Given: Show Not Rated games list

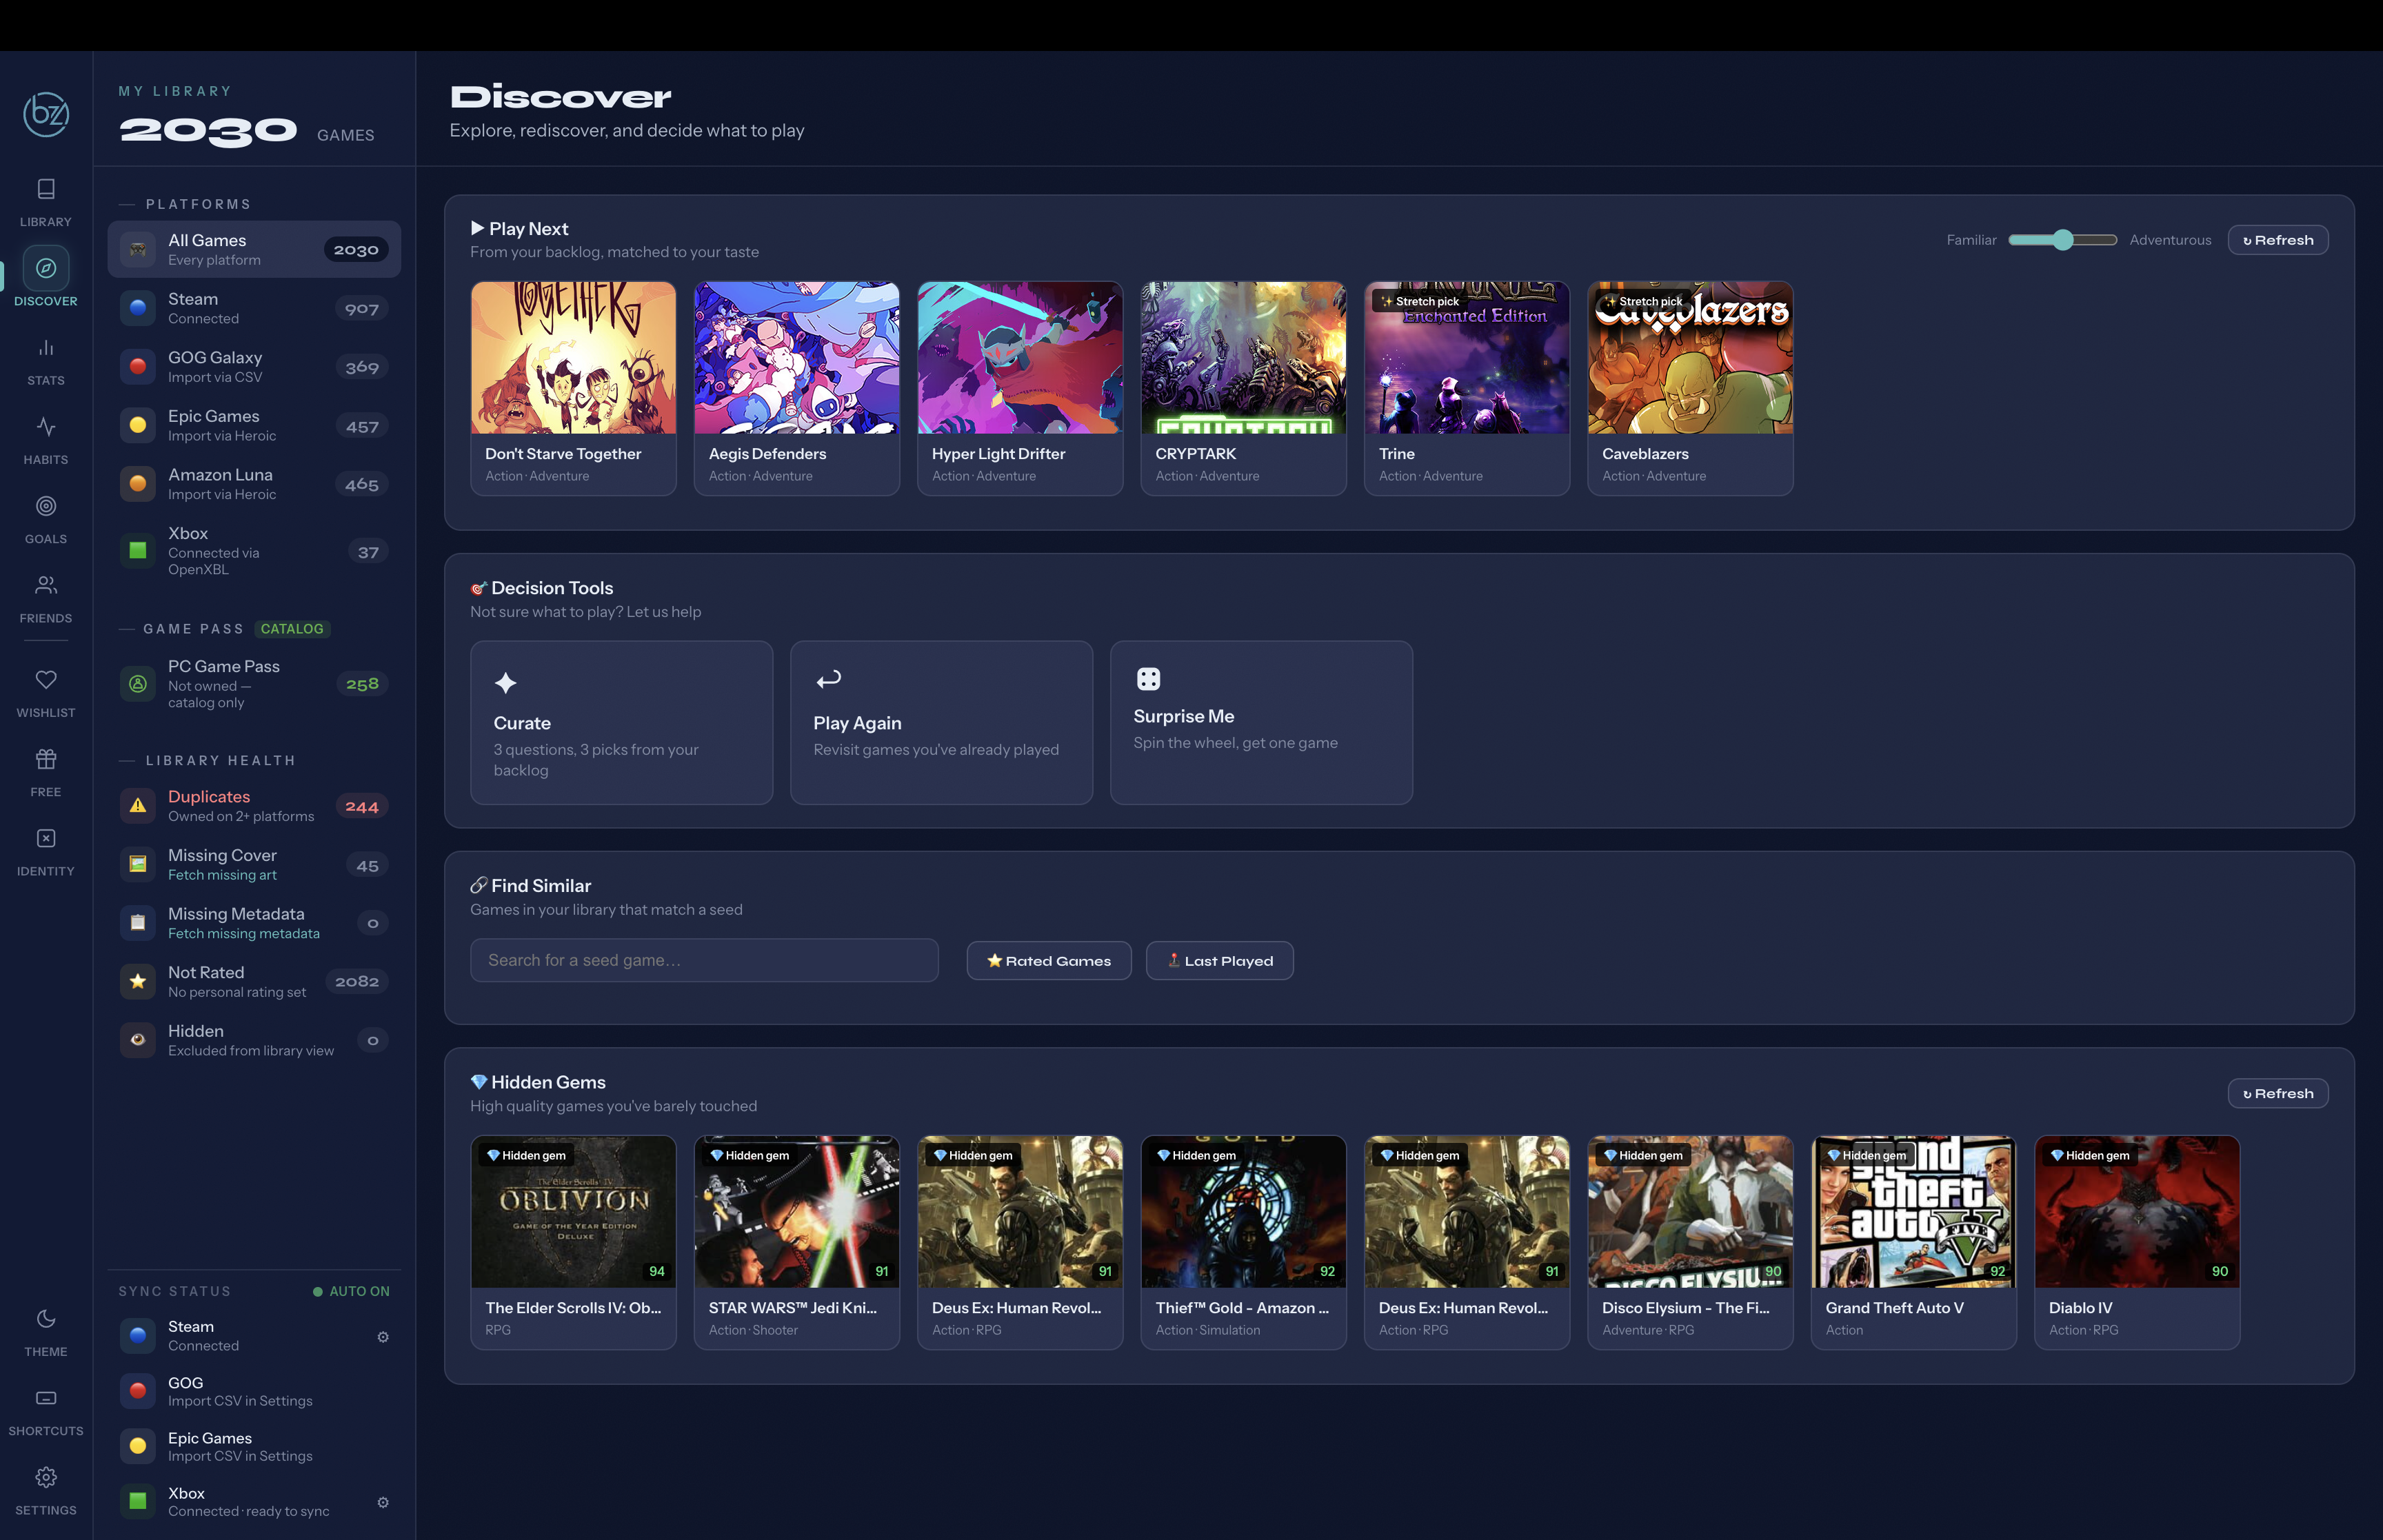Looking at the screenshot, I should pyautogui.click(x=254, y=982).
